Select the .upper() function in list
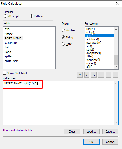Viewport: 122px width, 149px height. pos(91,63)
